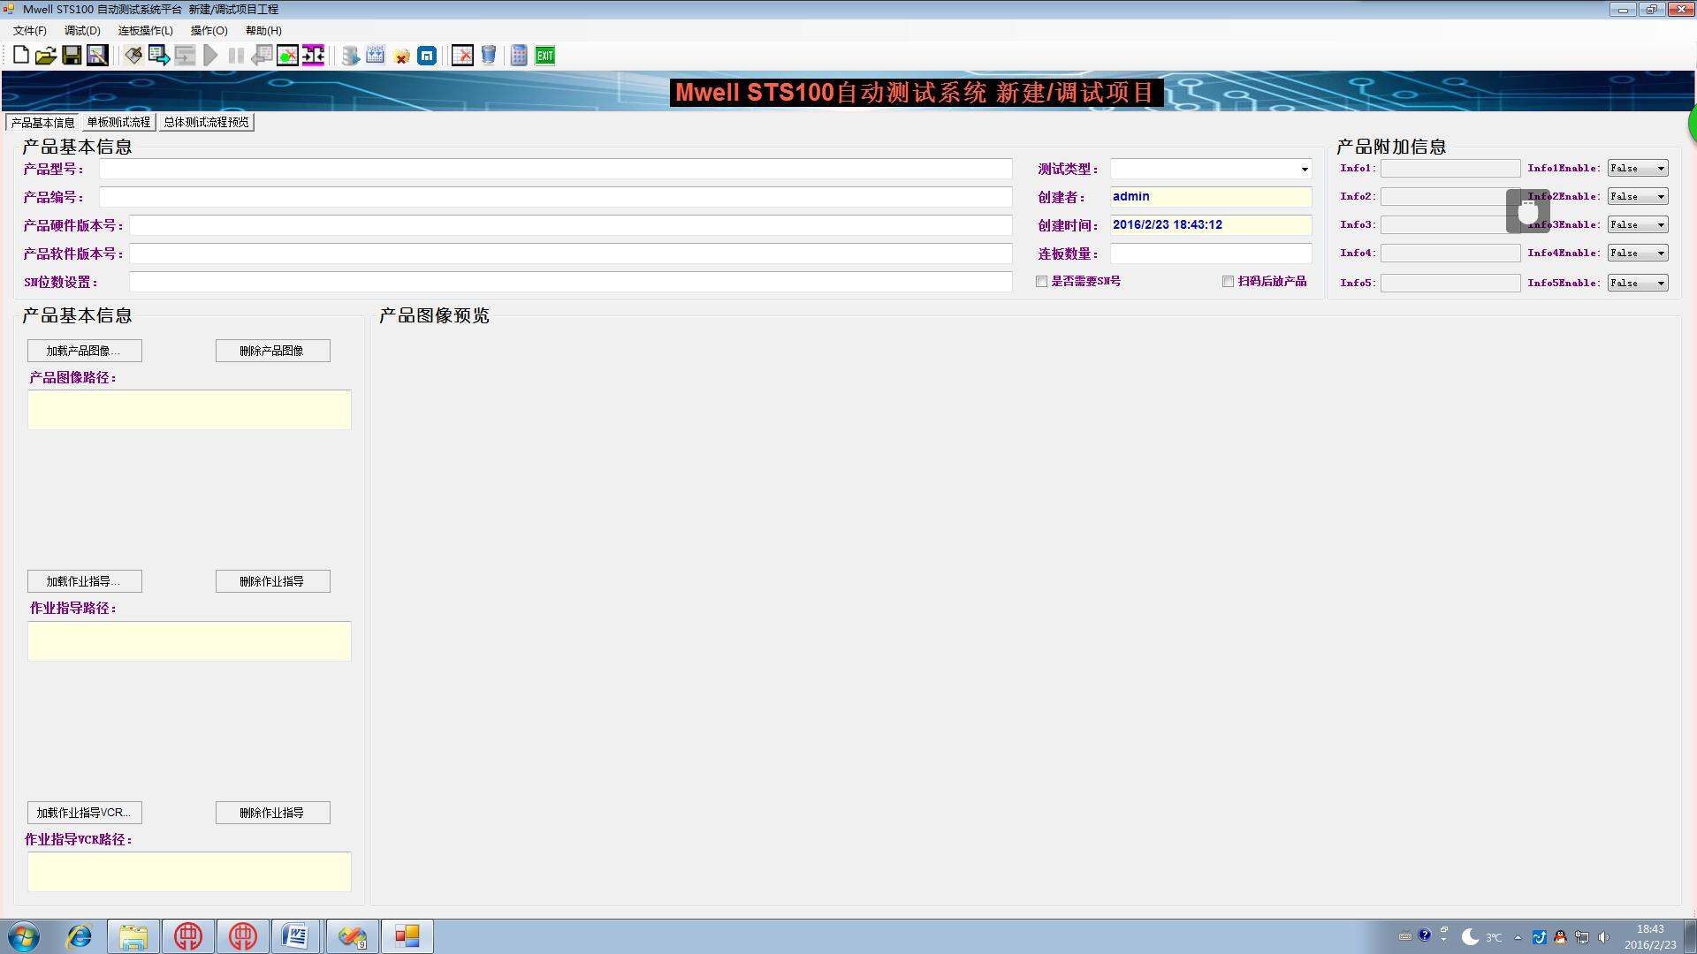Open the 文件(F) menu
The width and height of the screenshot is (1697, 954).
pyautogui.click(x=29, y=31)
